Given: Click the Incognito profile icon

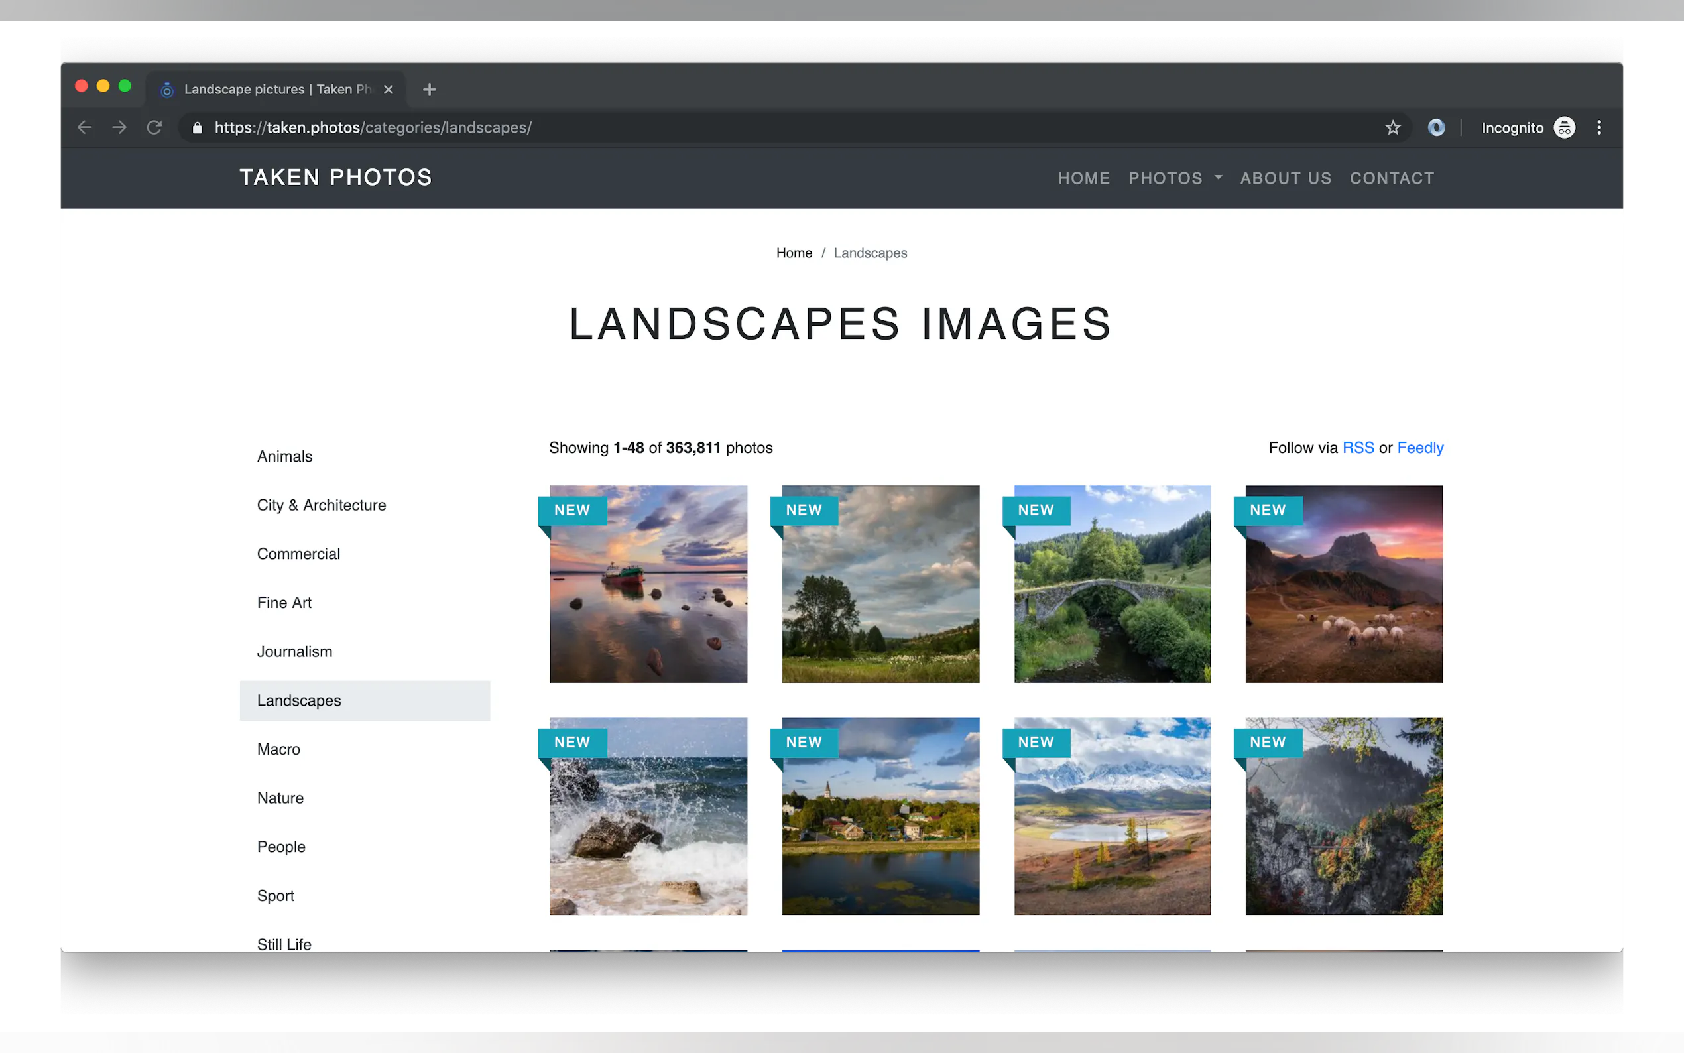Looking at the screenshot, I should [x=1564, y=127].
